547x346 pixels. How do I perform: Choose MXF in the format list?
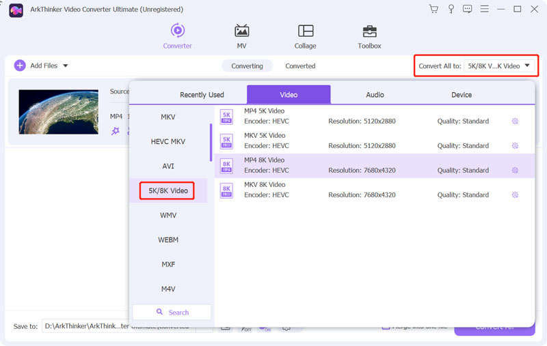coord(168,264)
